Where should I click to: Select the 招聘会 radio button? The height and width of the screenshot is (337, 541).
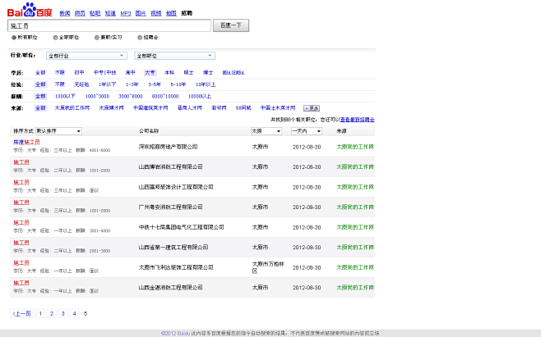click(140, 38)
